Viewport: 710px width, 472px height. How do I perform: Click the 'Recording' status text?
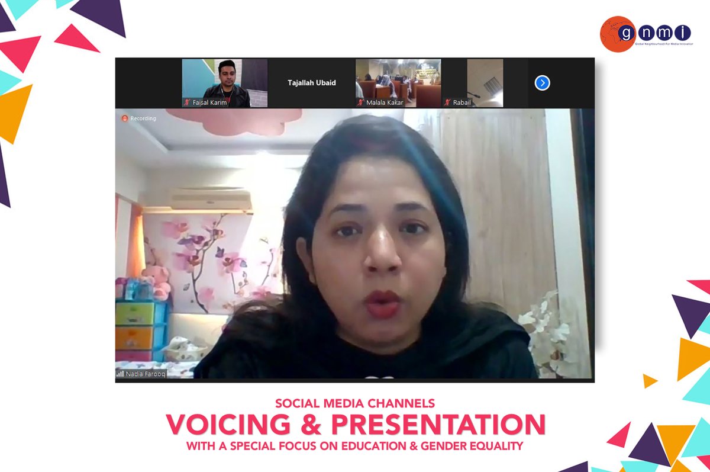[x=143, y=118]
